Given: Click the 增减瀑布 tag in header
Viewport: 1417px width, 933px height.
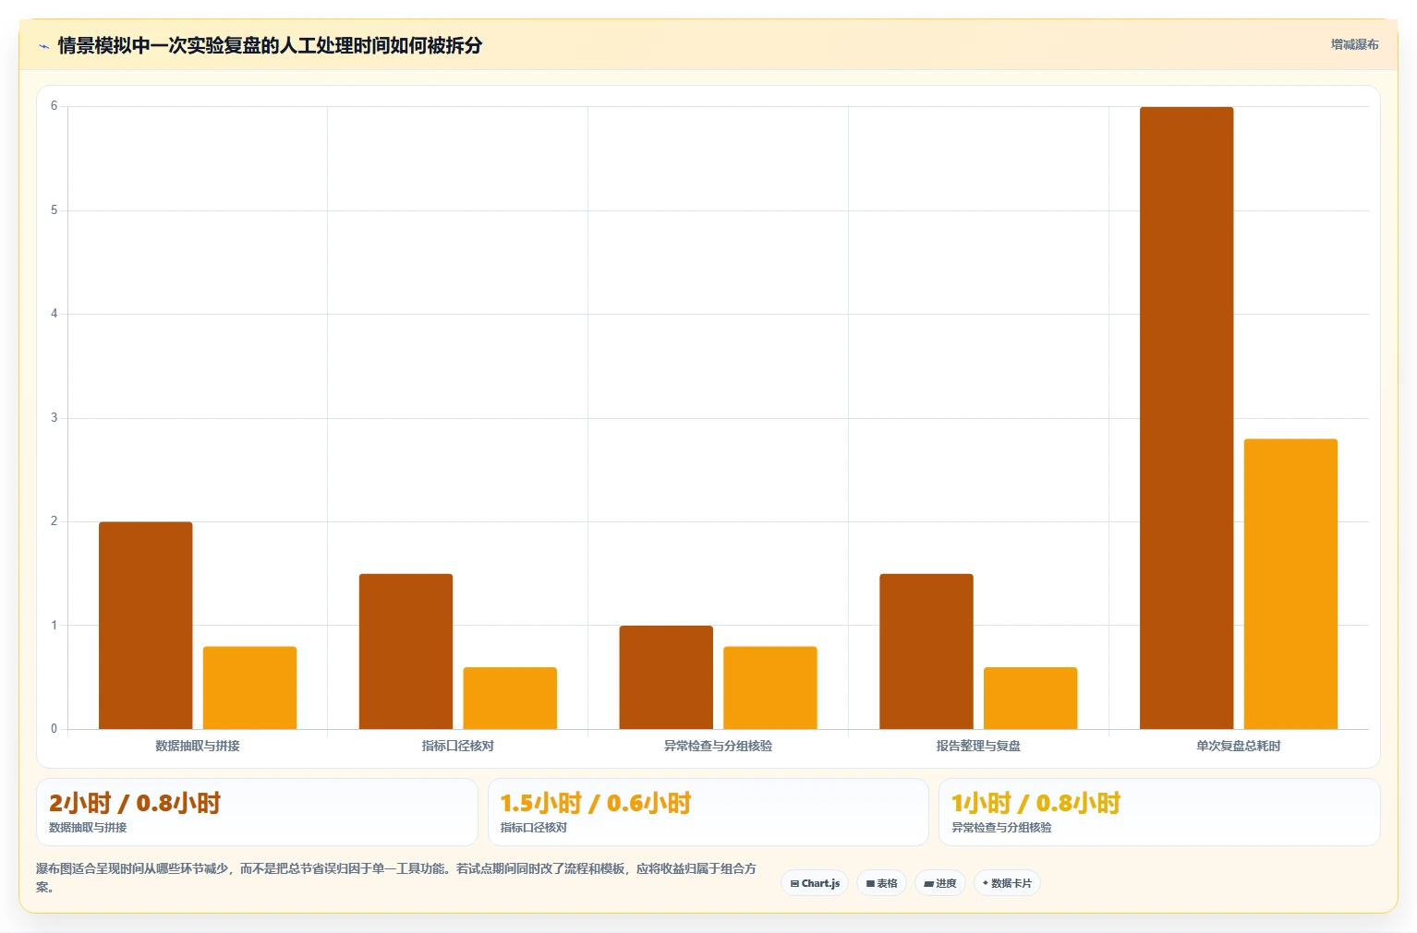Looking at the screenshot, I should coord(1354,44).
